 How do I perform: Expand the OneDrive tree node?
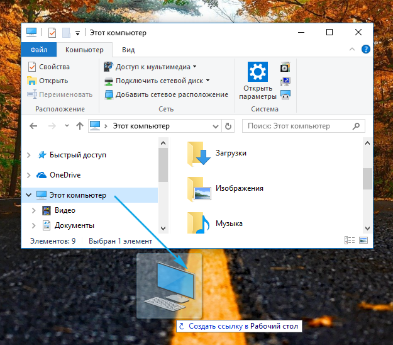(x=29, y=175)
